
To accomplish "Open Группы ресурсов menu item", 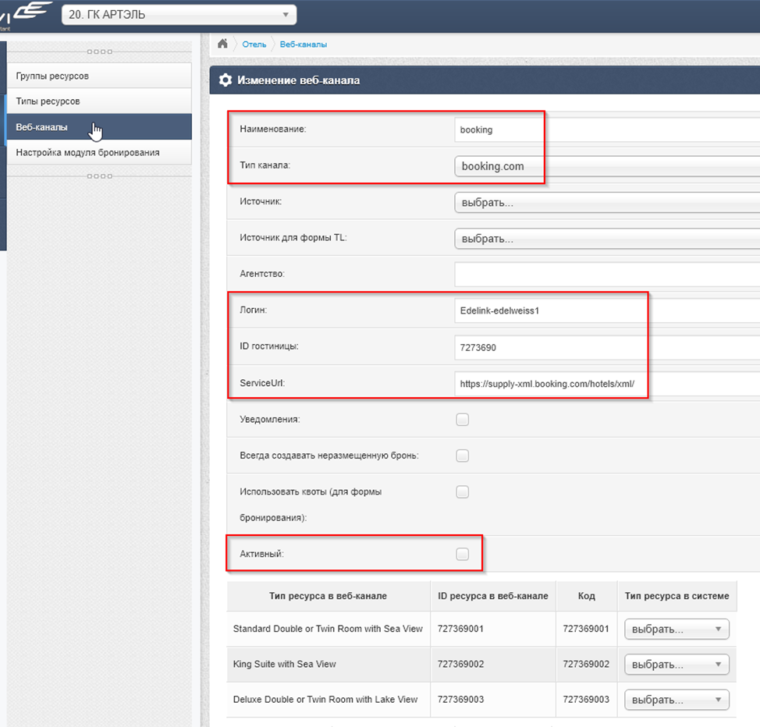I will [99, 76].
